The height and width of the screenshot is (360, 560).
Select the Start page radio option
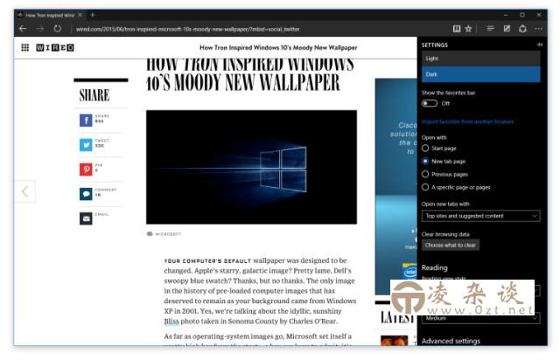(x=425, y=148)
